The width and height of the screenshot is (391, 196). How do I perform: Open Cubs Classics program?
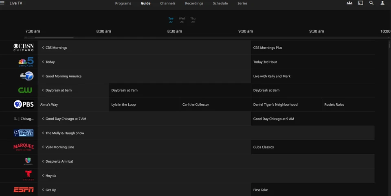313,147
